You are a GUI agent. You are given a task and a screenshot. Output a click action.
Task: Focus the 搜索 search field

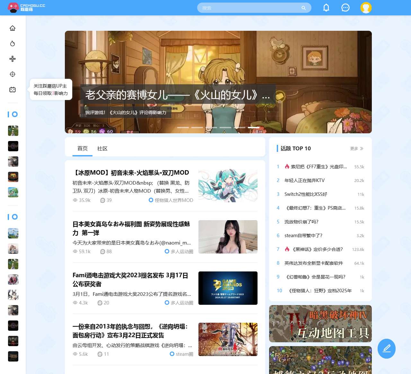coord(254,8)
